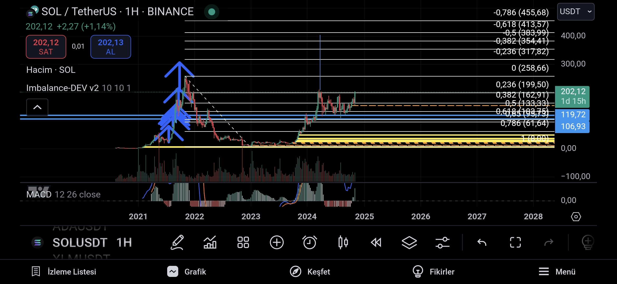Tap the 119,72 blue price label
The height and width of the screenshot is (284, 617).
[x=572, y=115]
